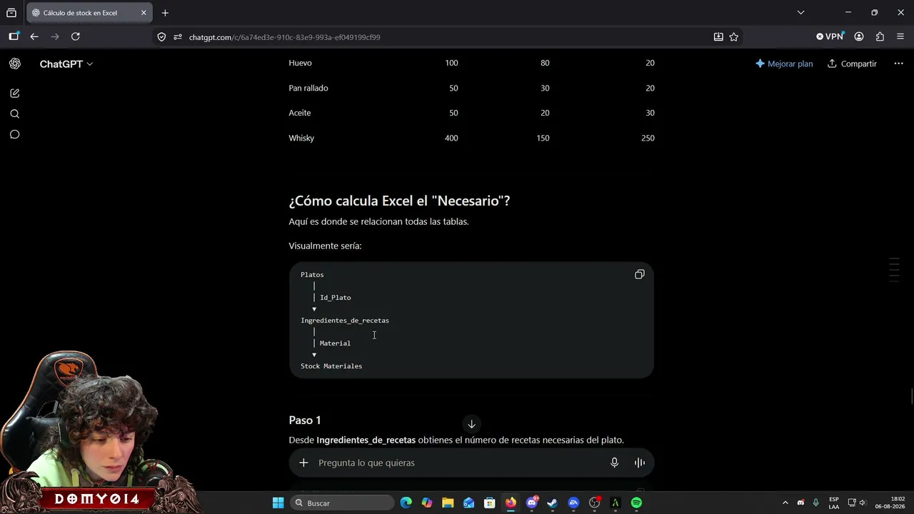The width and height of the screenshot is (914, 514).
Task: Click the 'Paso 1' heading
Action: coord(305,420)
